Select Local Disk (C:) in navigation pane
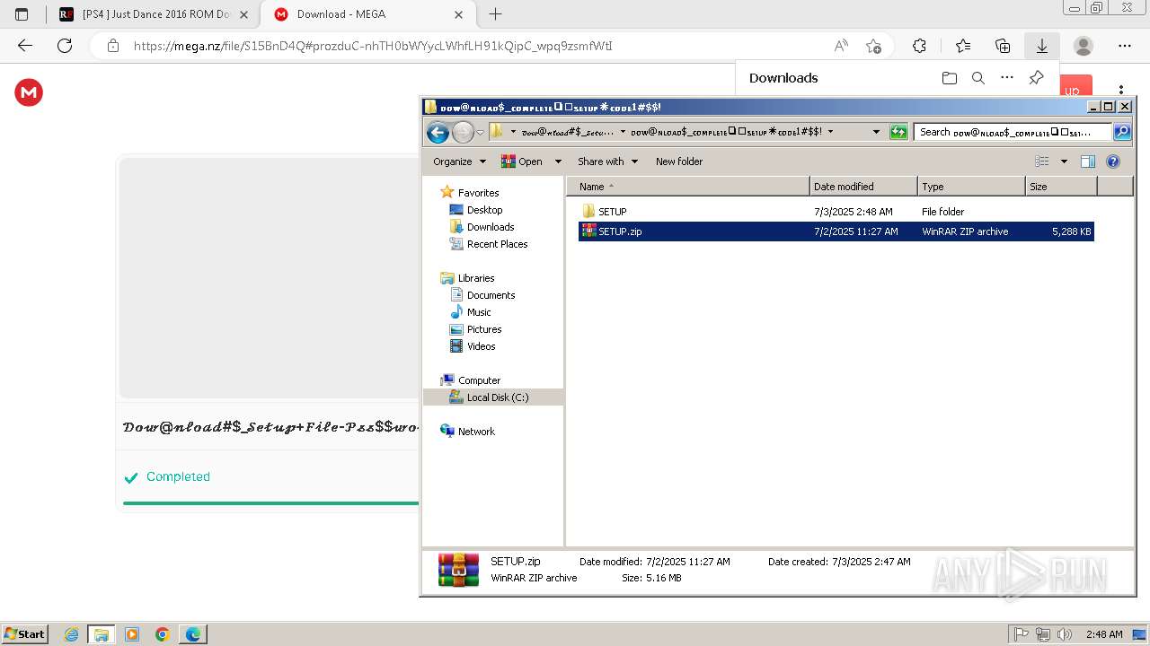Screen dimensions: 1150x646 point(498,397)
